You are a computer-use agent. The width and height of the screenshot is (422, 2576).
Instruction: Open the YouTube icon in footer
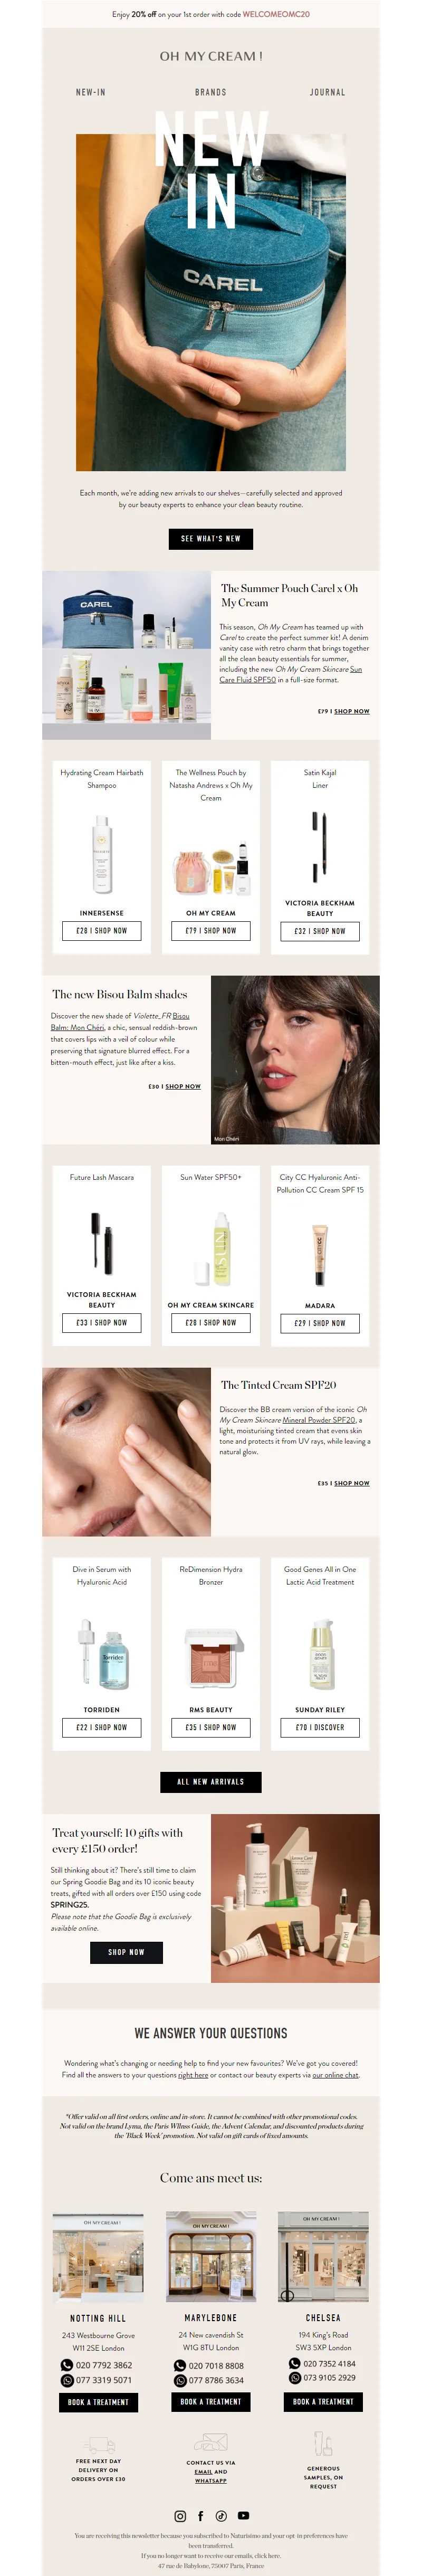click(243, 2515)
